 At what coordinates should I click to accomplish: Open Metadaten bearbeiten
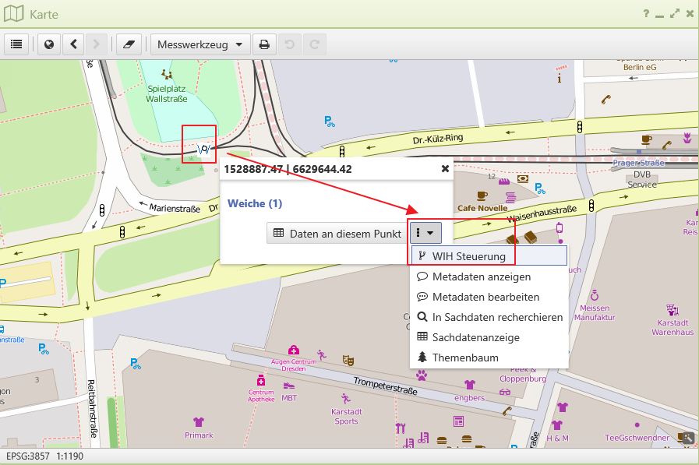[485, 297]
